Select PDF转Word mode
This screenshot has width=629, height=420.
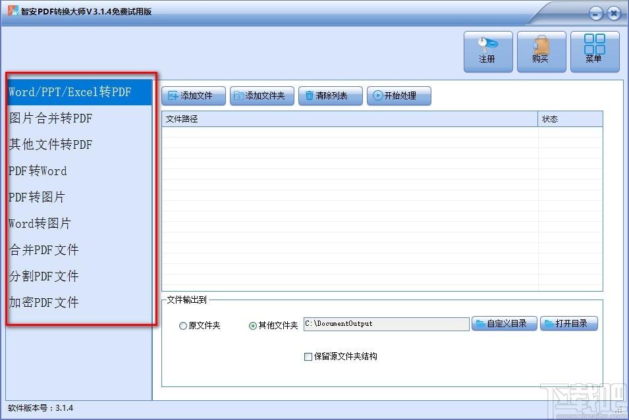pos(80,171)
